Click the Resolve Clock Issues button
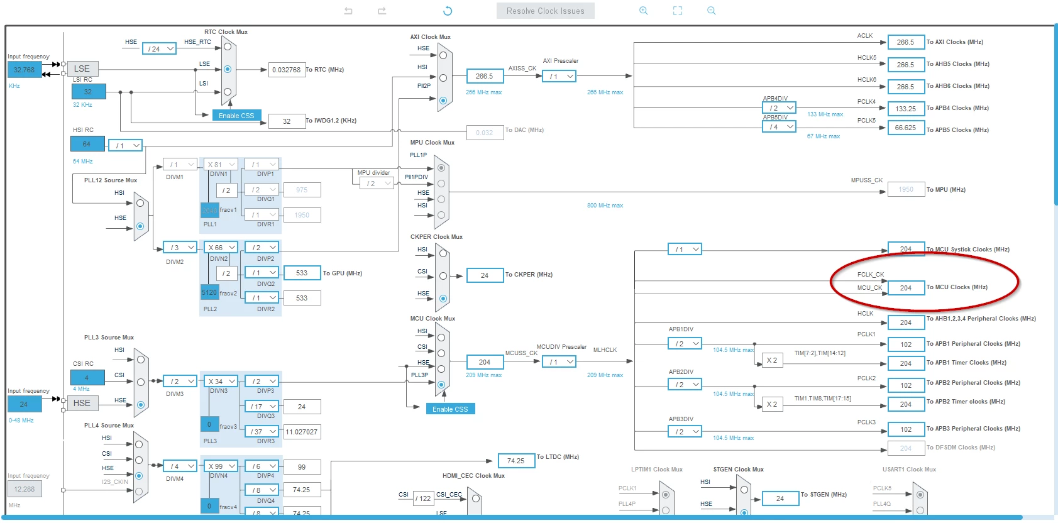Screen dimensions: 1058x523 pos(546,11)
